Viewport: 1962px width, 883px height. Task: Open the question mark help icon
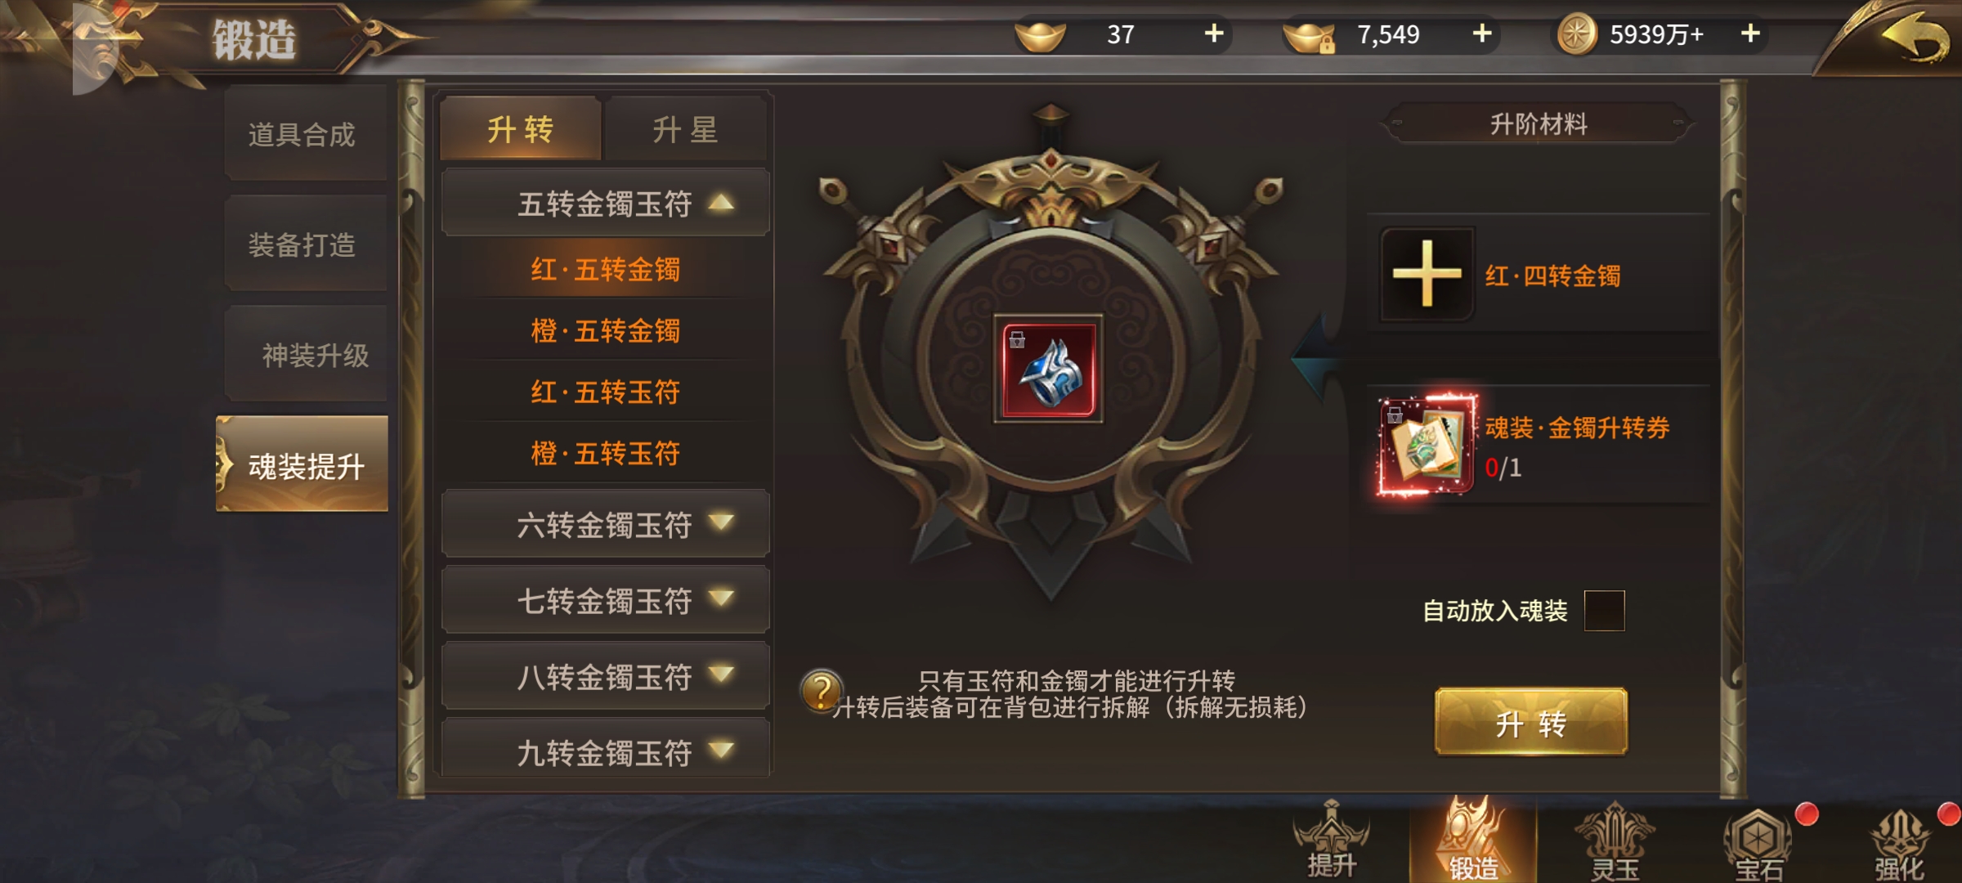[822, 691]
